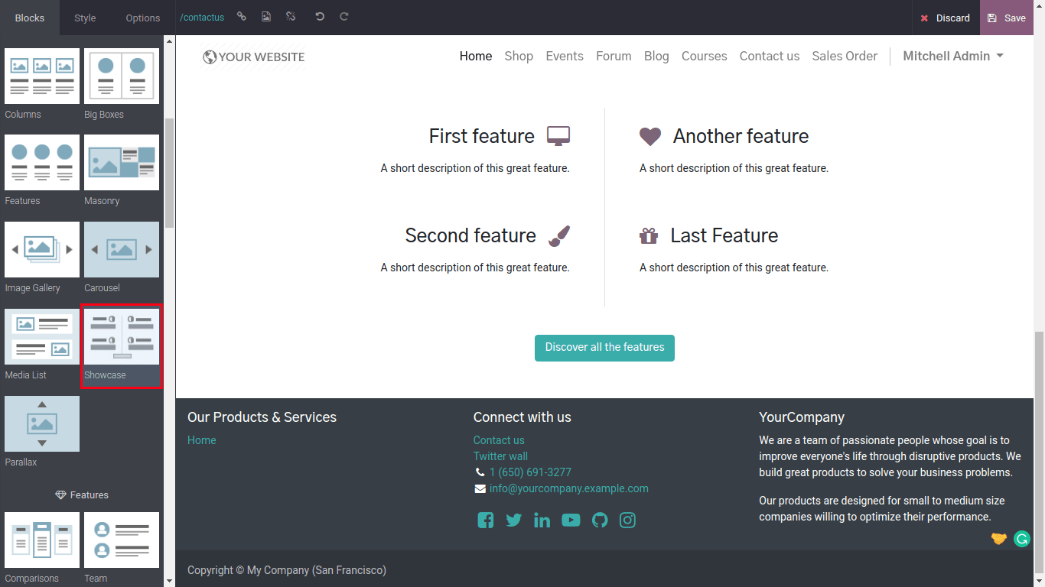Click the gift icon beside Last Feature

649,235
